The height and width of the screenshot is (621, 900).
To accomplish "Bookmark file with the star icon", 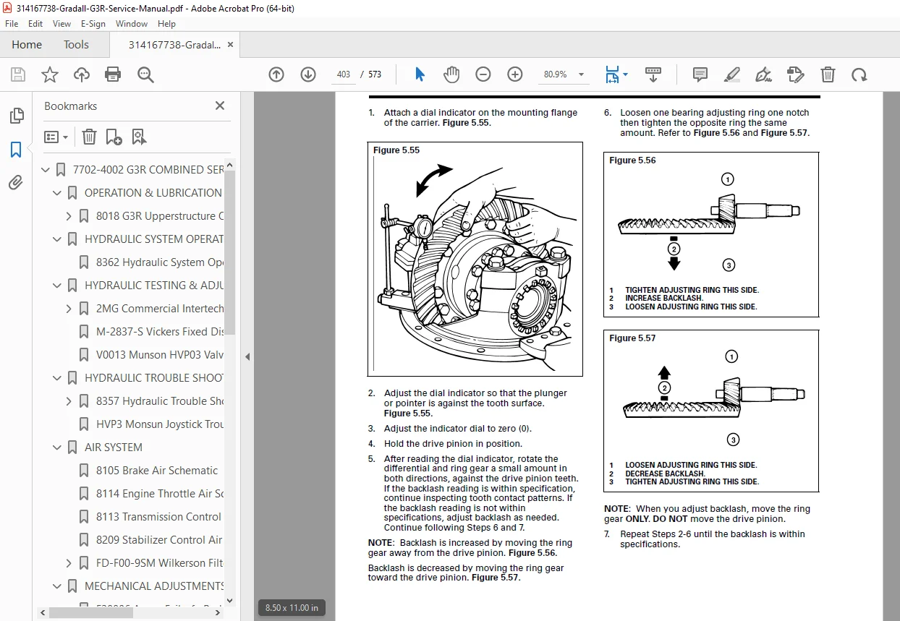I will (x=49, y=74).
